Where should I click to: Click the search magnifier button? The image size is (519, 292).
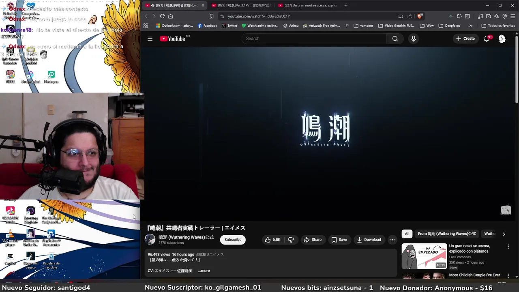395,39
